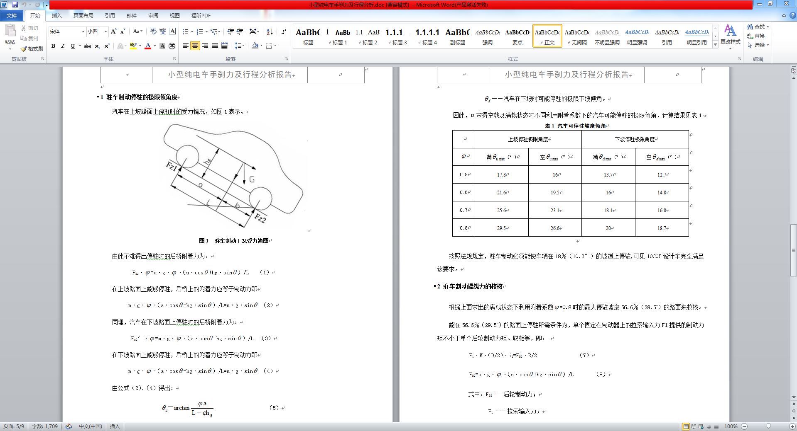This screenshot has width=797, height=431.
Task: Open numbered list dropdown arrow
Action: 206,32
